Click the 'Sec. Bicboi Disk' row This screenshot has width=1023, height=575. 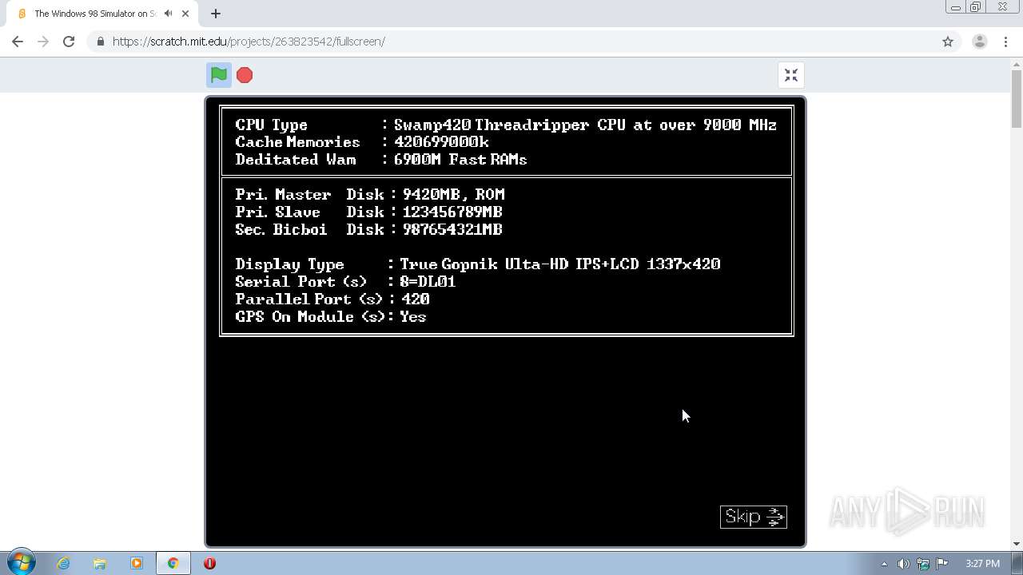368,229
